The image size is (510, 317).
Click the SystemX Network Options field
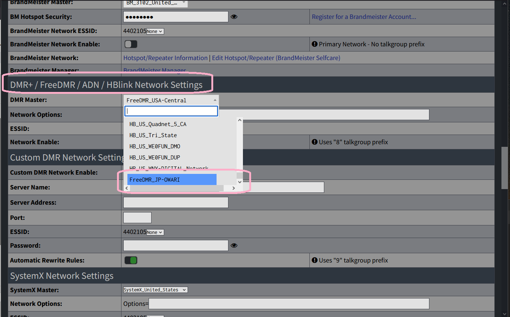pos(289,304)
